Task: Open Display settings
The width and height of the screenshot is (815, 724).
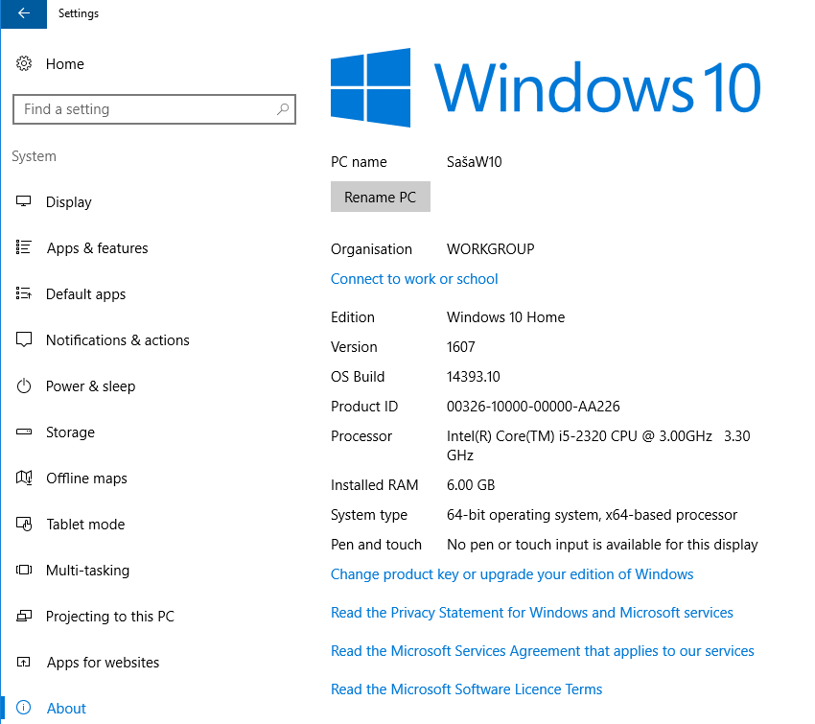Action: (69, 202)
